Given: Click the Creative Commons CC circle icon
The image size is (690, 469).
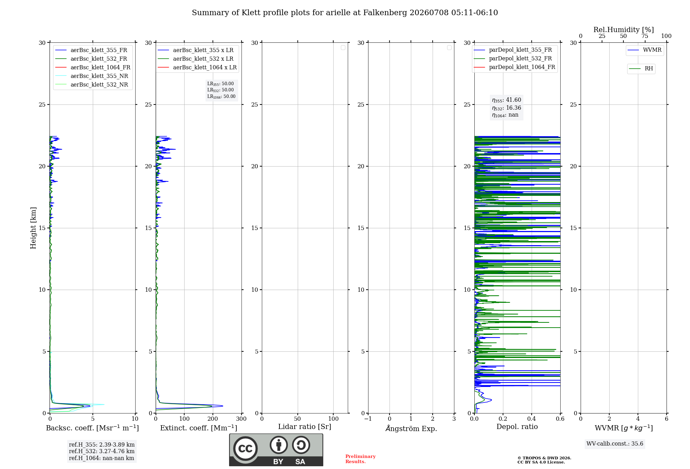Looking at the screenshot, I should 245,448.
